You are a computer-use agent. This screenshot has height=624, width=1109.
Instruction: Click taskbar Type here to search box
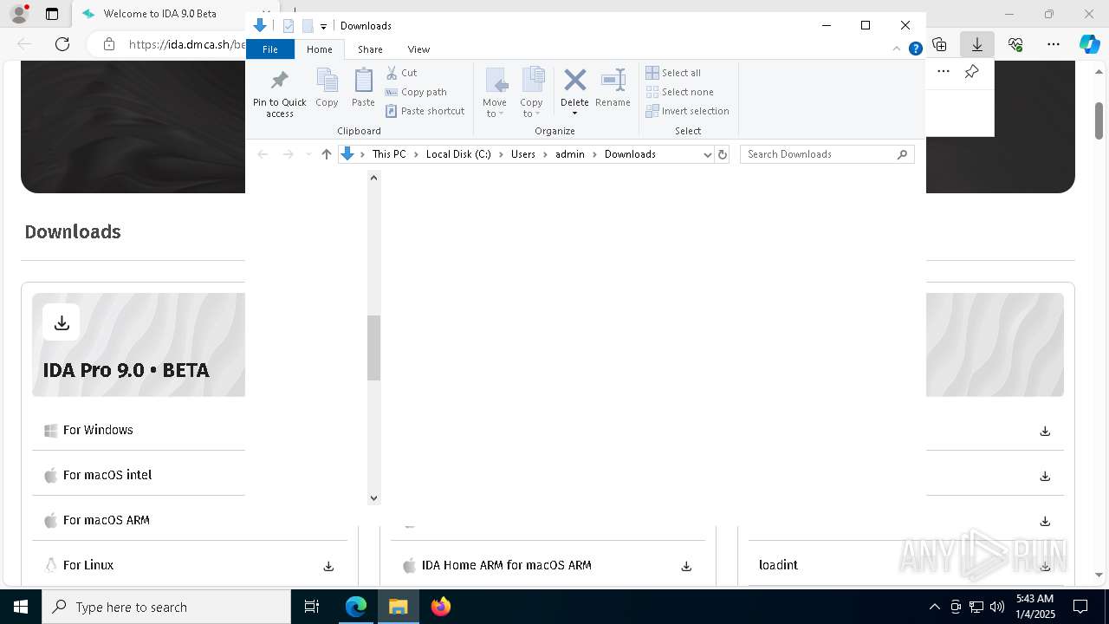[166, 607]
